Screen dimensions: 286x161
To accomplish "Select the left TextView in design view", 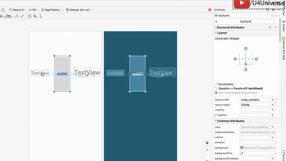I will pyautogui.click(x=40, y=73).
